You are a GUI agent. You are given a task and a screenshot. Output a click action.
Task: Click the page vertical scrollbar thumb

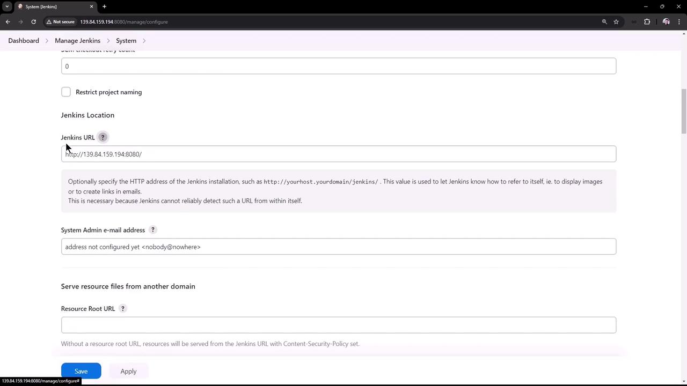pyautogui.click(x=684, y=112)
